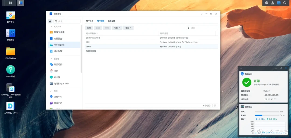Image resolution: width=291 pixels, height=138 pixels.
Task: Click the Control Panel search field
Action: tap(67, 21)
